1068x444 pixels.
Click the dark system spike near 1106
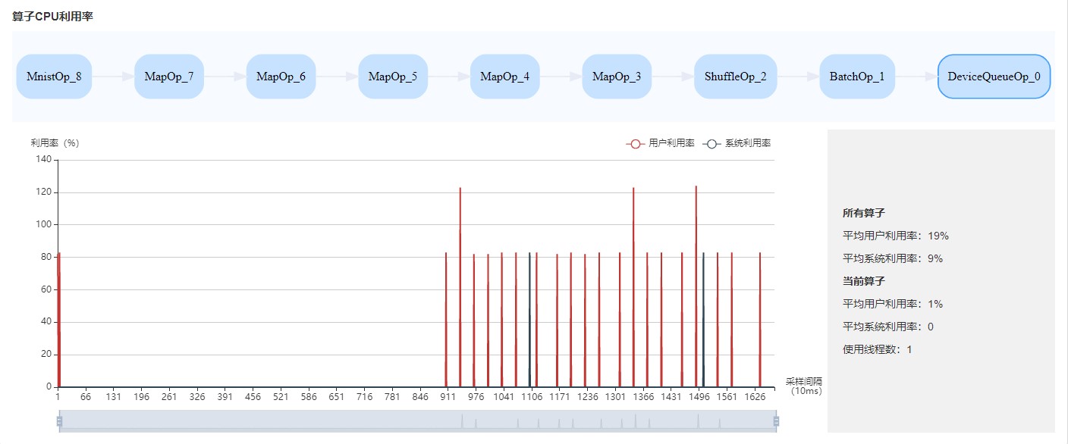(x=529, y=318)
